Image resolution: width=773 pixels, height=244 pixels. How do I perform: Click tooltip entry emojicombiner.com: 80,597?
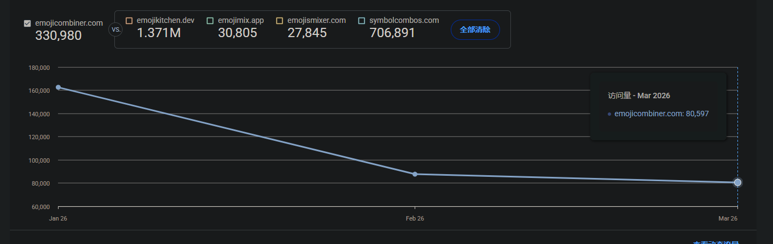click(x=661, y=114)
